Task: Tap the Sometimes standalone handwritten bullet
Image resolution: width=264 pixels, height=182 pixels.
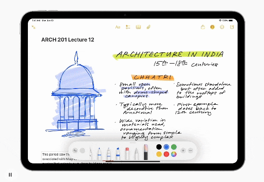Action: (203, 90)
